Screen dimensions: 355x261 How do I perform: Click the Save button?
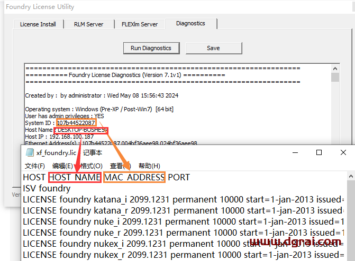[214, 48]
